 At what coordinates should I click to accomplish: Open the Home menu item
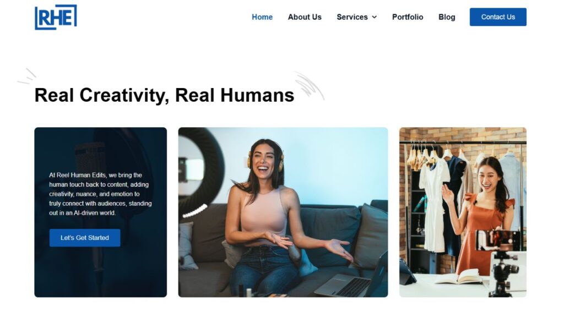[x=262, y=17]
